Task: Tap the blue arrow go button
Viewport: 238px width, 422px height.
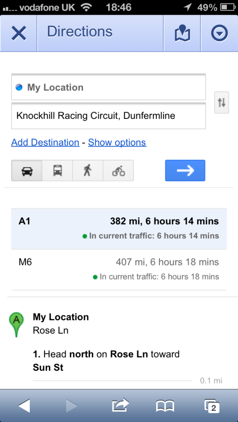Action: (185, 171)
